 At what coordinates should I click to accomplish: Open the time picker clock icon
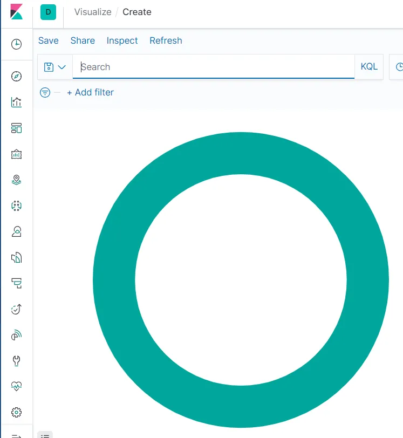tap(399, 67)
